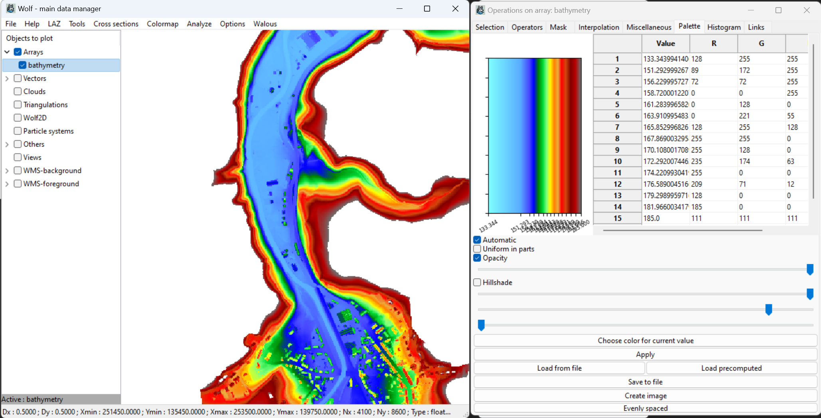Expand the WMS-background tree node
This screenshot has width=821, height=418.
click(7, 171)
